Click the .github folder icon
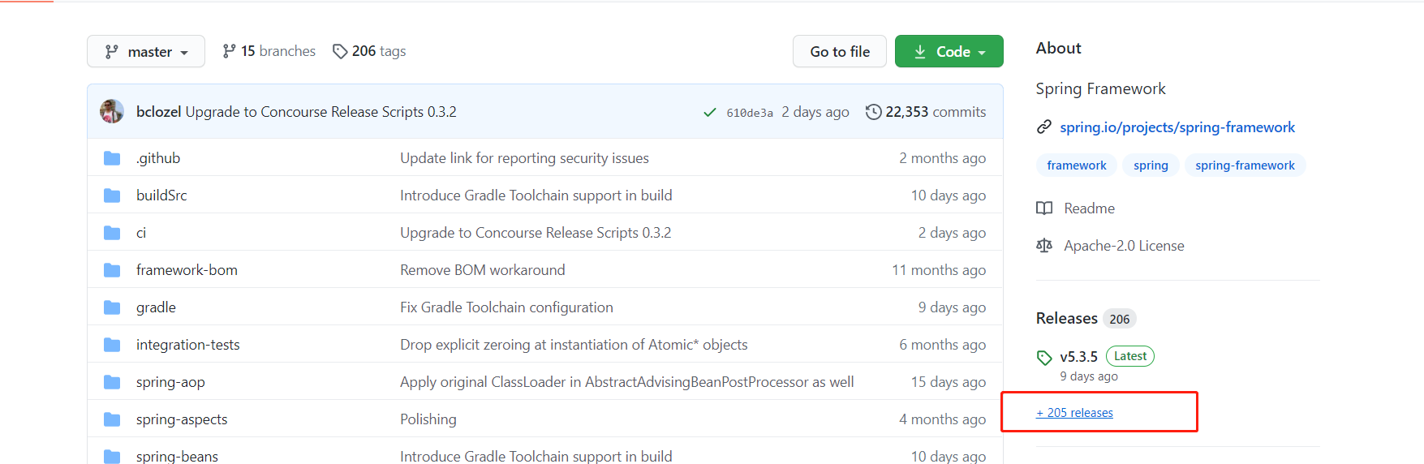1424x464 pixels. (x=112, y=158)
